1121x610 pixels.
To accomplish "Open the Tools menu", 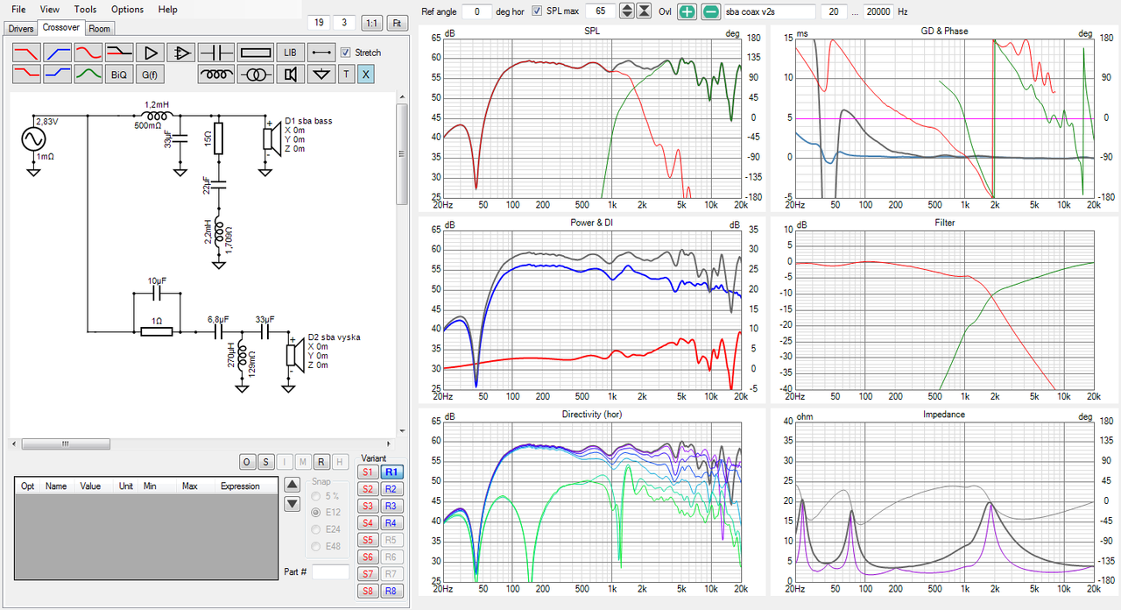I will [x=85, y=9].
